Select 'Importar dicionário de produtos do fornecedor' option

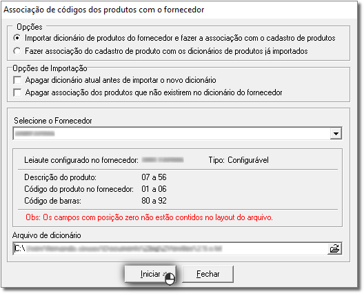17,38
